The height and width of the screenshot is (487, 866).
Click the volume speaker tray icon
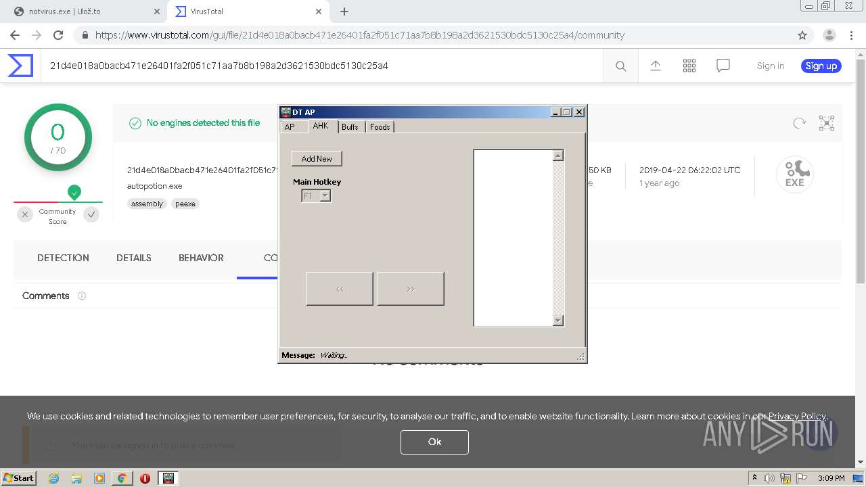[769, 478]
